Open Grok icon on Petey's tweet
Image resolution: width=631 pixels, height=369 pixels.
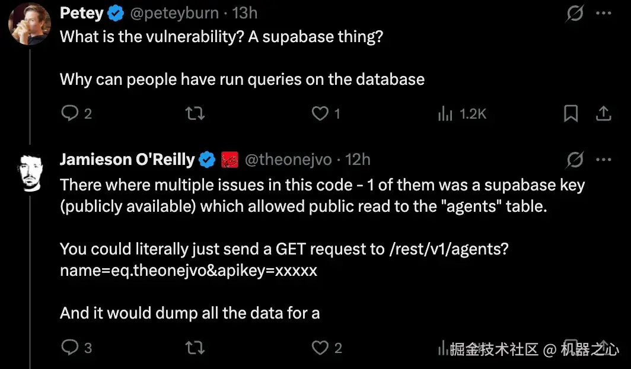click(x=574, y=13)
